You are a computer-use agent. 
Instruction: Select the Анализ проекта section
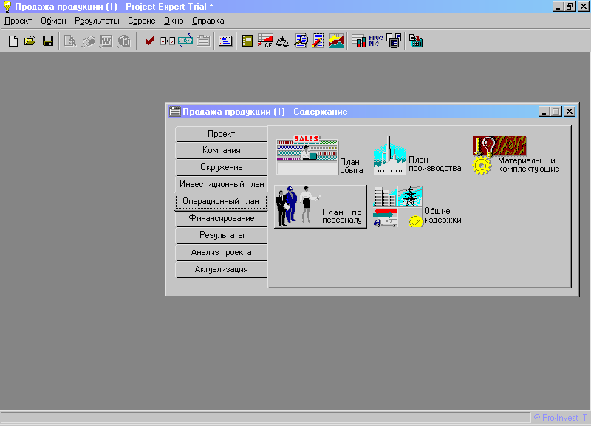click(221, 252)
